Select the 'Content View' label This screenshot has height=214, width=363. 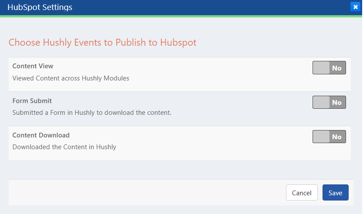pos(33,66)
